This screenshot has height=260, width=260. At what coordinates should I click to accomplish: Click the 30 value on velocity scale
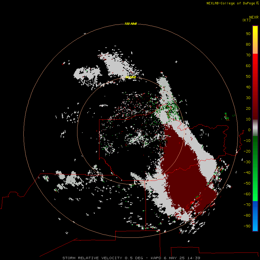click(248, 98)
